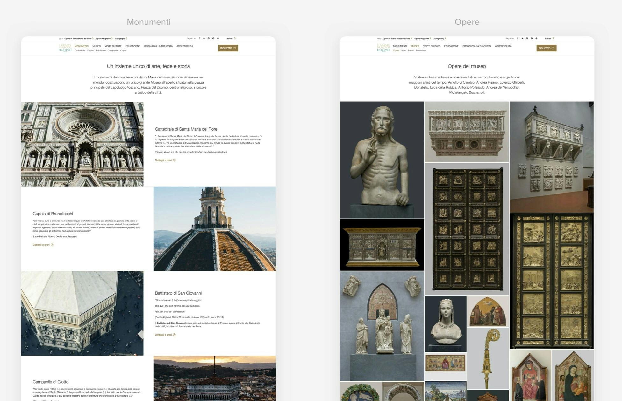Open the gallery room with wall balcony photo

click(x=551, y=157)
